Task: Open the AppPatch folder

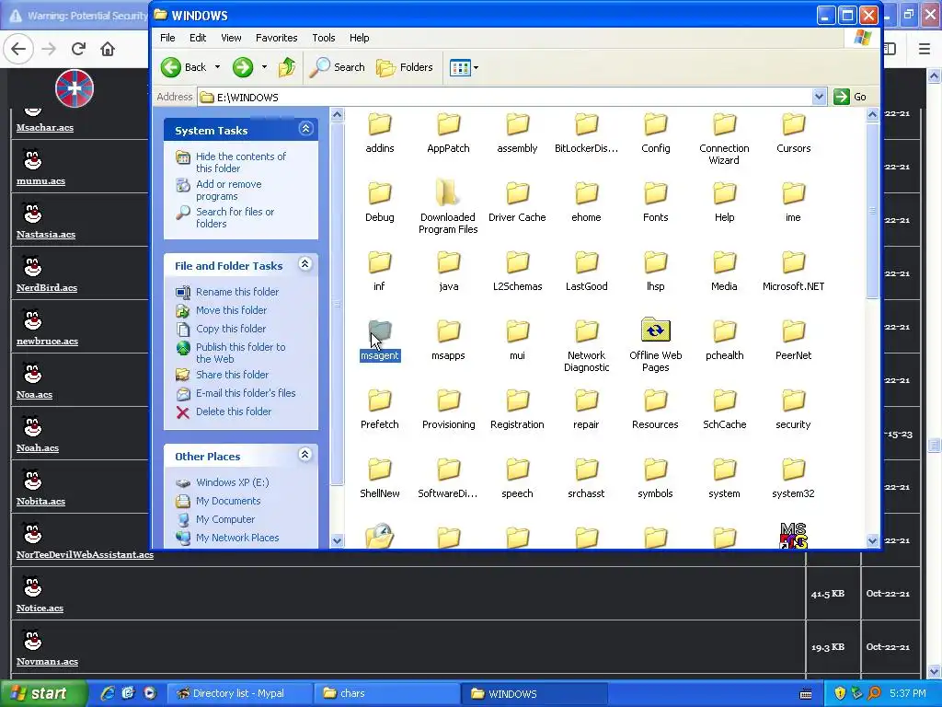Action: (448, 133)
